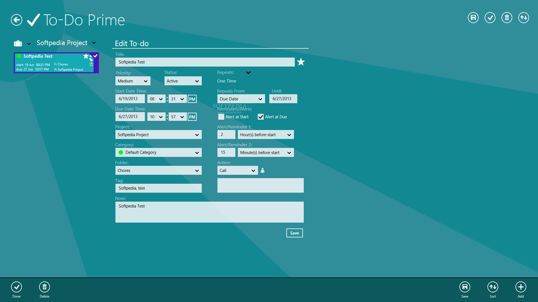Click the To-Do Prime app title
The height and width of the screenshot is (302, 538).
(x=84, y=20)
